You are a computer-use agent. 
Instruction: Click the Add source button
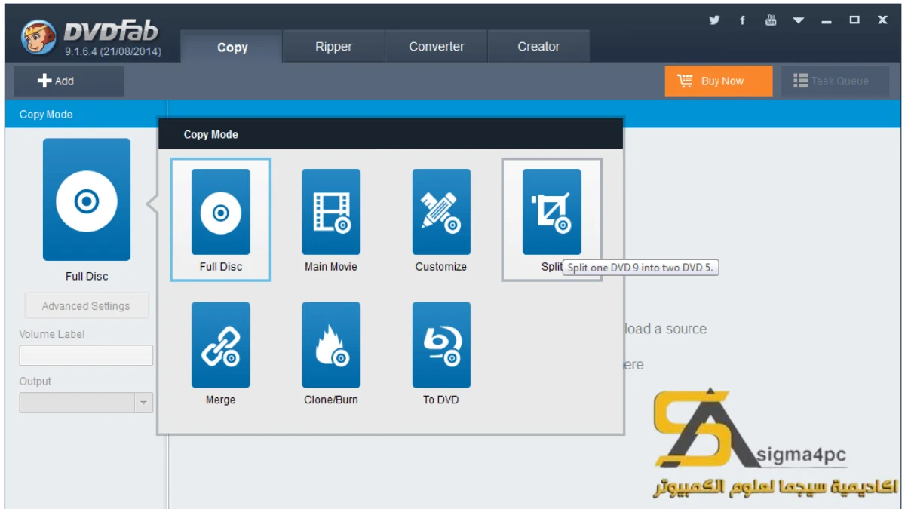coord(69,81)
